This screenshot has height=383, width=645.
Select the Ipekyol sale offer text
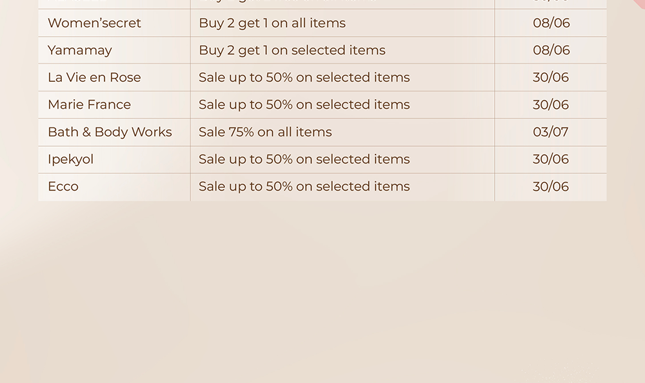(x=304, y=159)
